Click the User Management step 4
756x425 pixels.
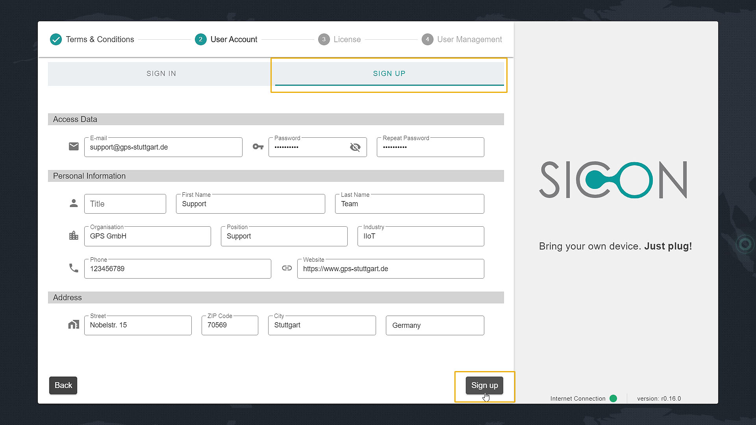(427, 39)
